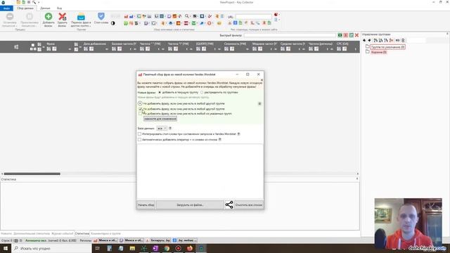The height and width of the screenshot is (253, 450).
Task: Dismiss the dialog info banner with its X
Action: point(262,80)
